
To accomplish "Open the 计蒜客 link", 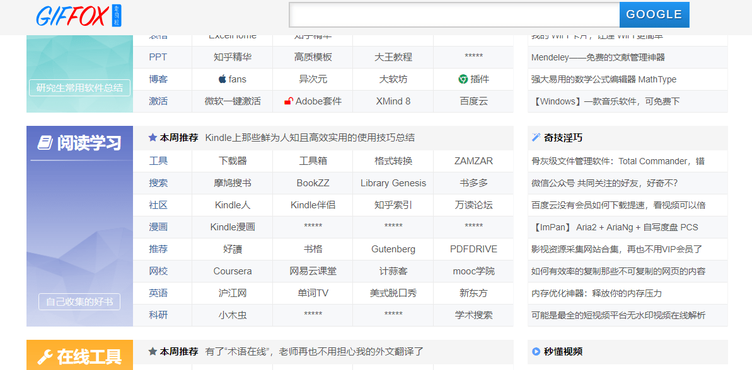I will (393, 271).
